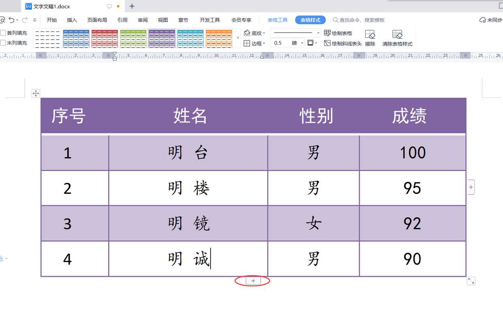Screen dimensions: 503x326
Task: Apply the orange table style thumbnail
Action: (x=219, y=38)
